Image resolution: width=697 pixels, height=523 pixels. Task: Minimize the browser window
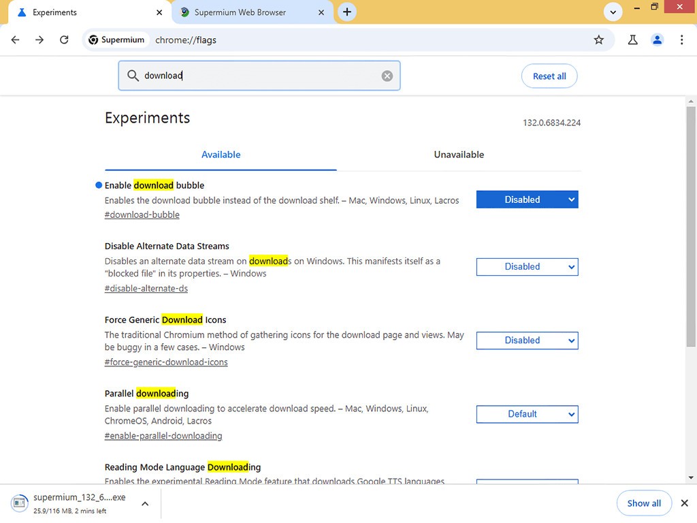(x=637, y=7)
